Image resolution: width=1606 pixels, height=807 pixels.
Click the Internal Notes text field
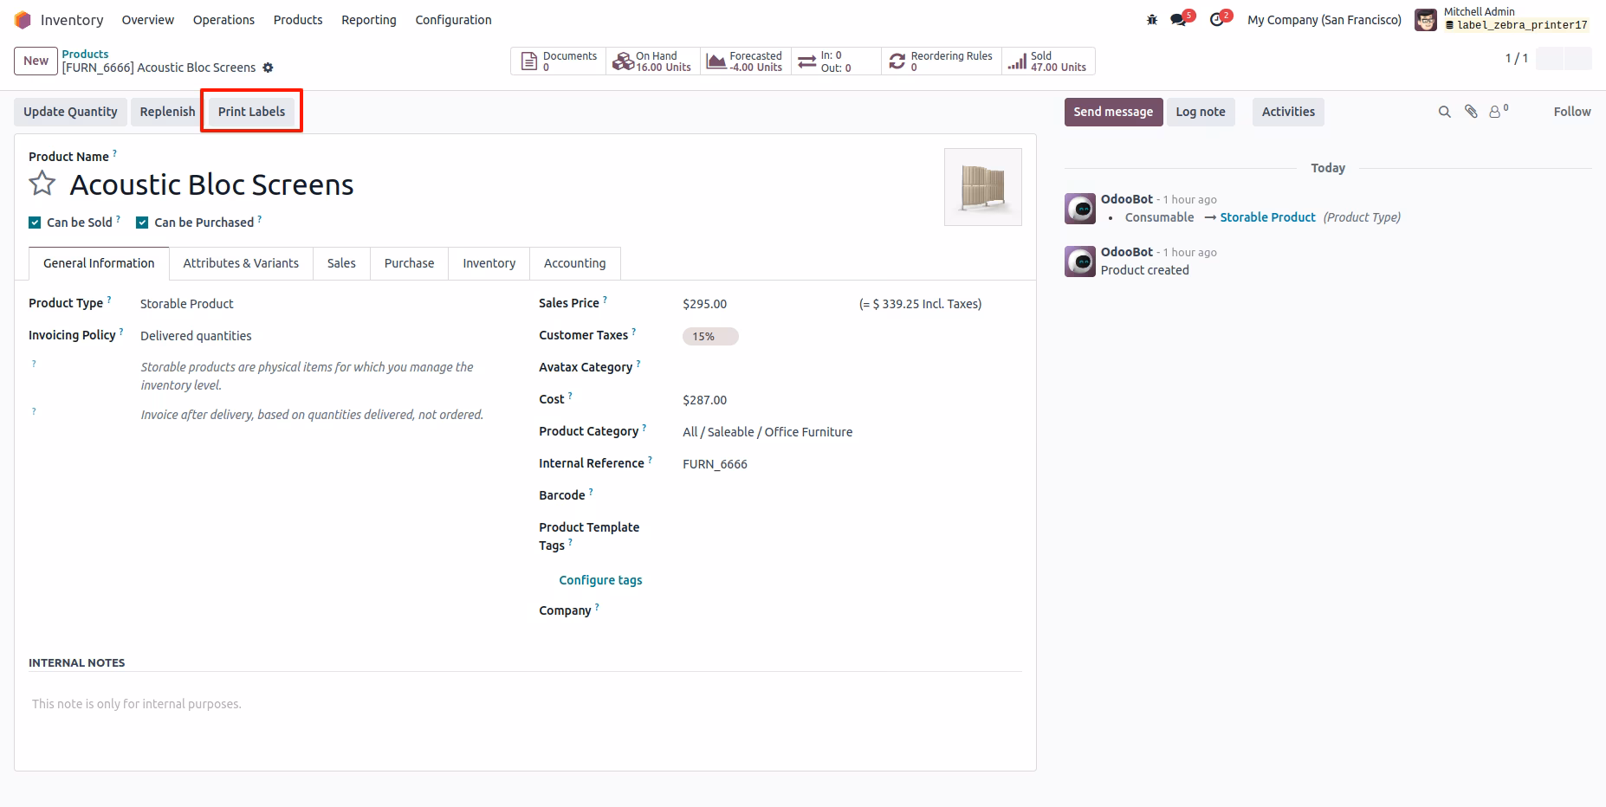click(x=525, y=704)
